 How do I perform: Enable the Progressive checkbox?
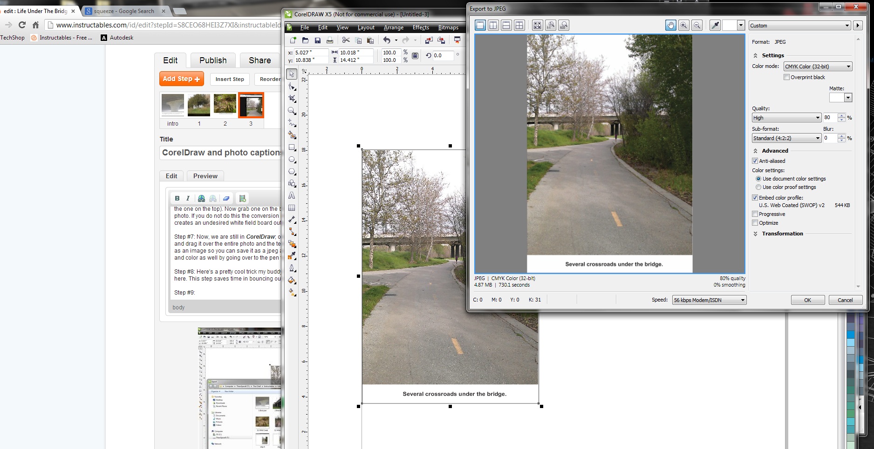pyautogui.click(x=755, y=214)
